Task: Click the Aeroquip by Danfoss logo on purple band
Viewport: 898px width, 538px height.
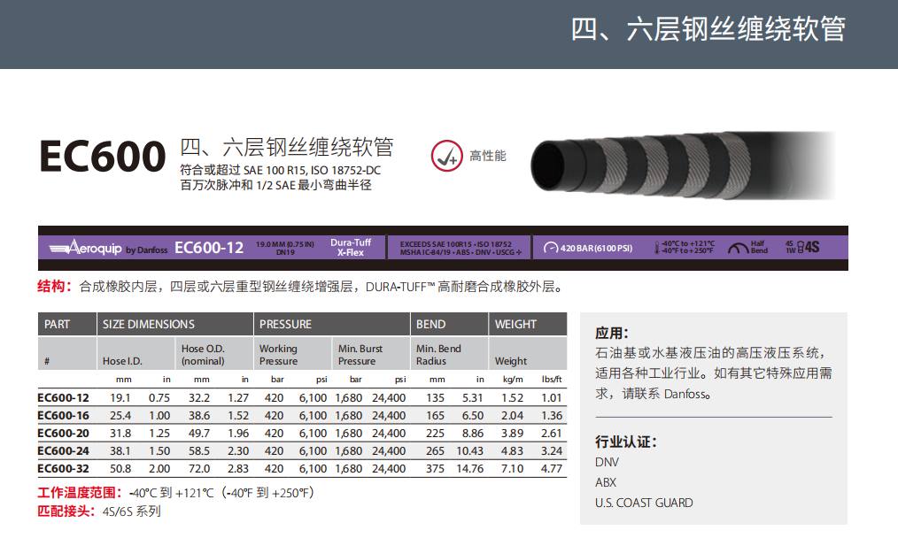Action: (108, 248)
